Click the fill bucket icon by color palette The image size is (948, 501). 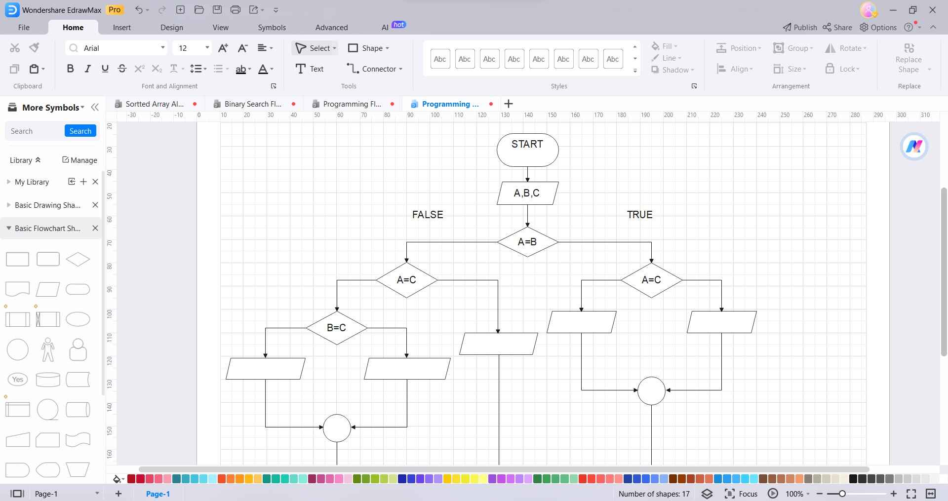pyautogui.click(x=118, y=479)
